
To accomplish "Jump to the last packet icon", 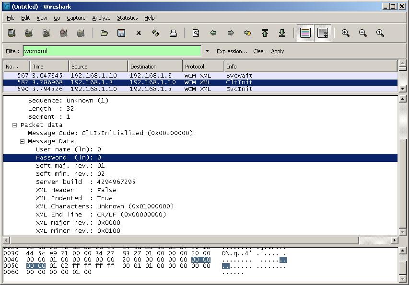I will (x=282, y=33).
